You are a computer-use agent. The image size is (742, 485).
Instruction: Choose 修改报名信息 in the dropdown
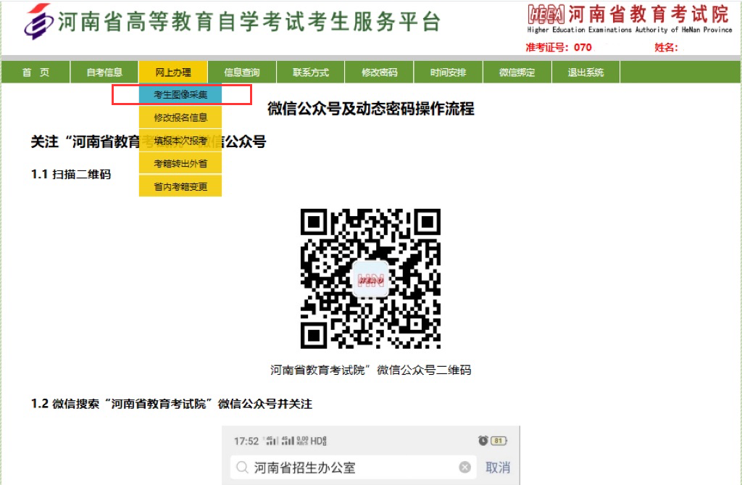(180, 117)
